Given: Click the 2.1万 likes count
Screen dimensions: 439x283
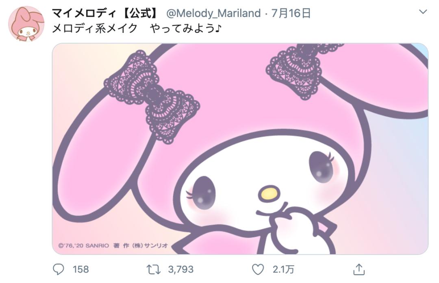Looking at the screenshot, I should [283, 269].
